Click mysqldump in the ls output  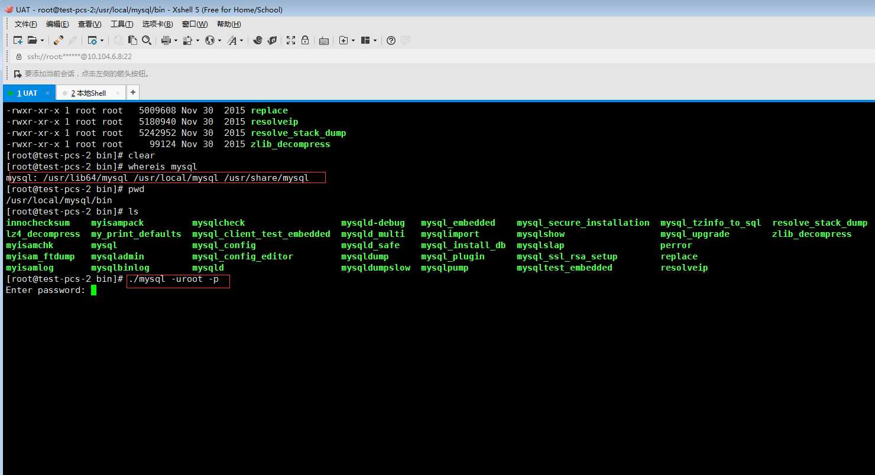point(365,256)
